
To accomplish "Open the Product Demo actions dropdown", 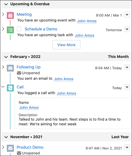I will [x=127, y=147].
